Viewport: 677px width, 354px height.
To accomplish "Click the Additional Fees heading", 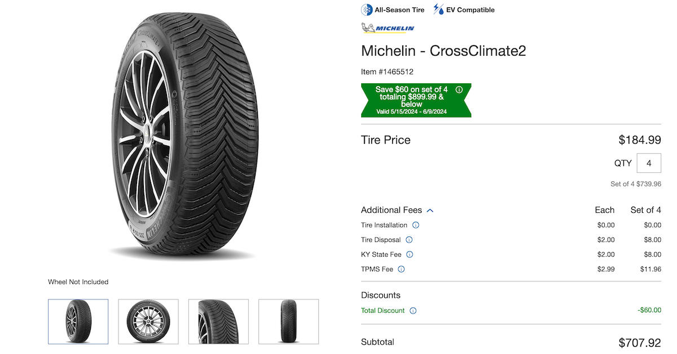I will click(392, 210).
